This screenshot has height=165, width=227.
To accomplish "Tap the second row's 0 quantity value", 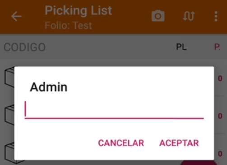I will (x=220, y=116).
